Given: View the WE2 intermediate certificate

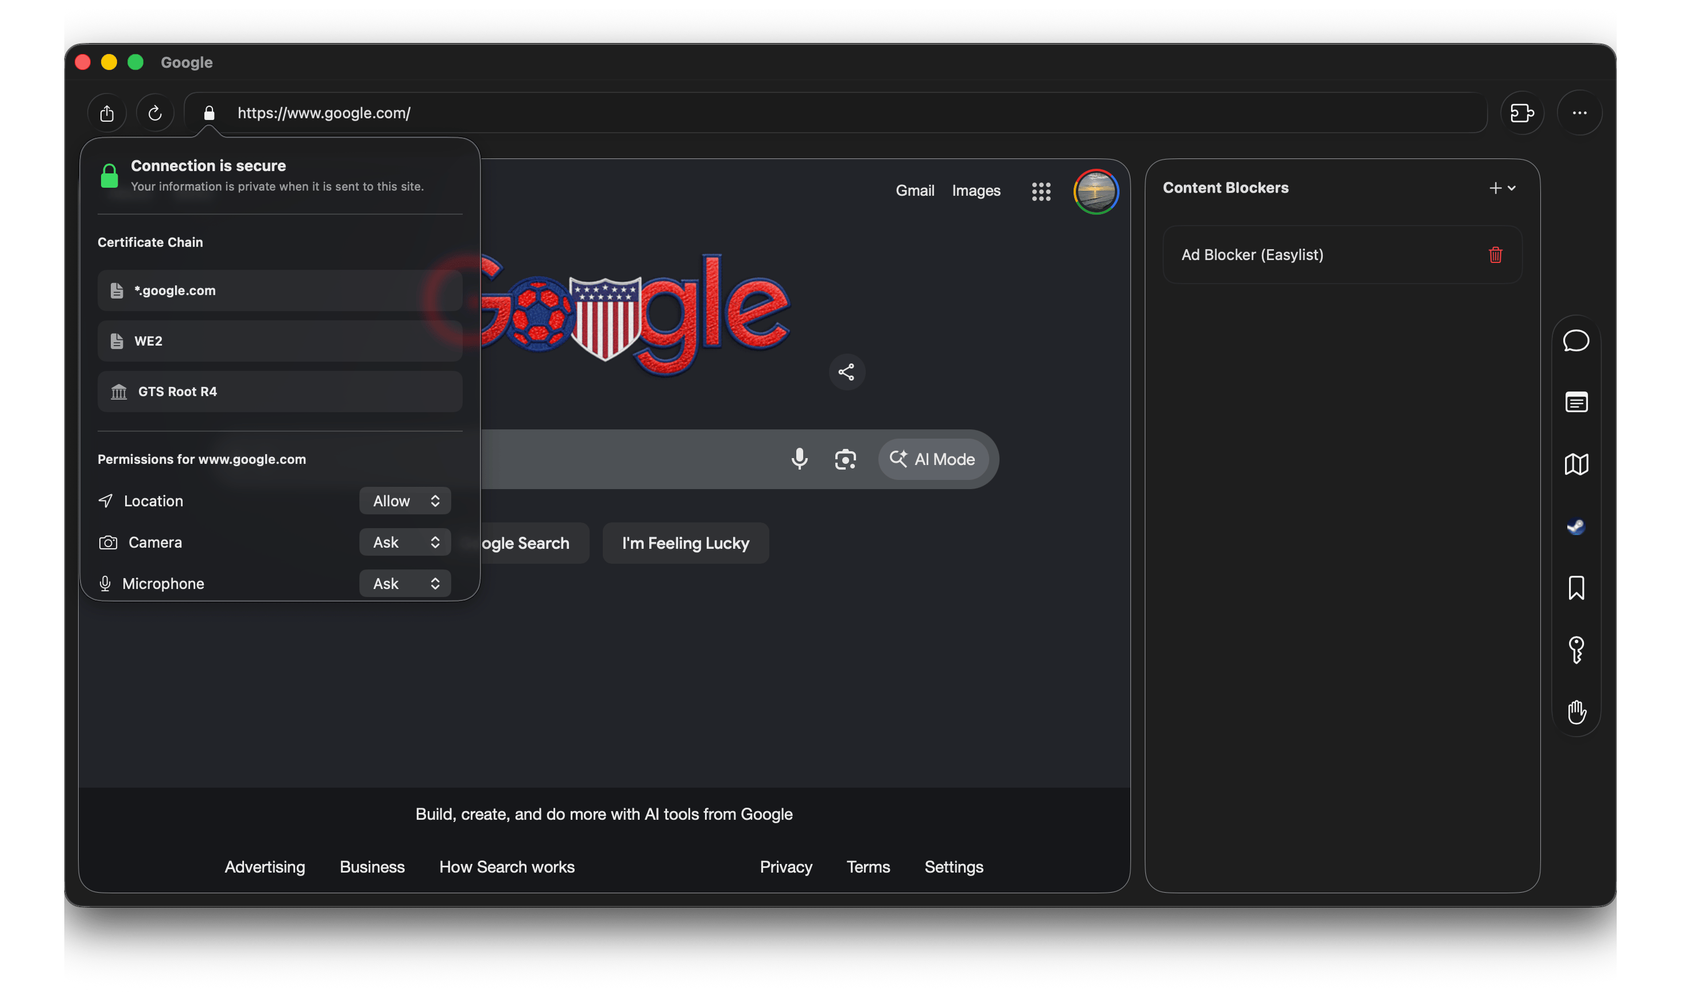Looking at the screenshot, I should 280,341.
